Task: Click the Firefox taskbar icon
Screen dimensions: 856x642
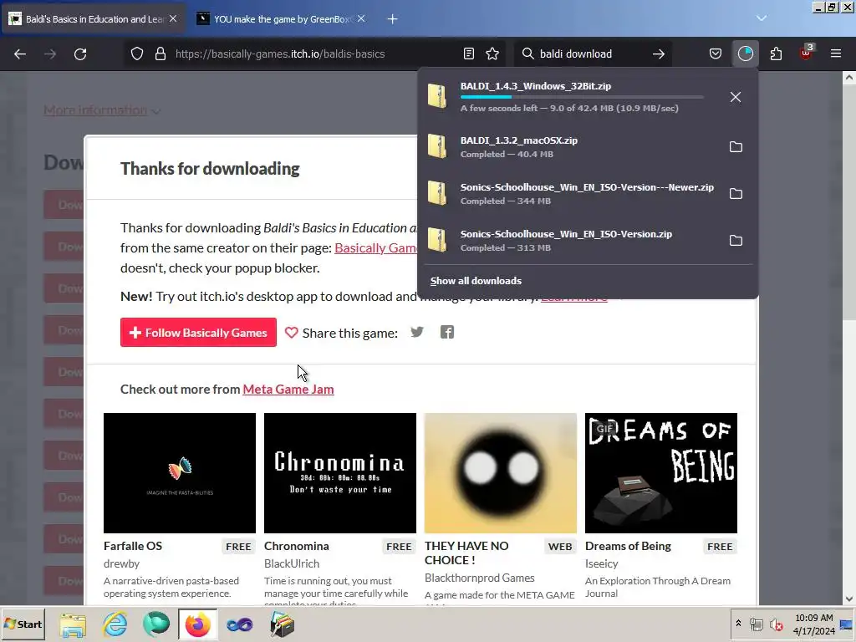Action: pyautogui.click(x=197, y=624)
